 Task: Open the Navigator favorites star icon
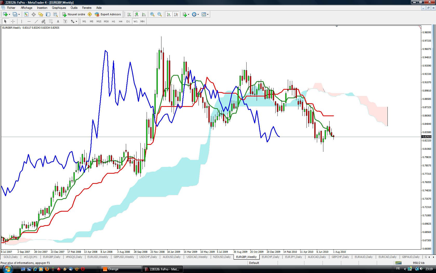tap(41, 14)
